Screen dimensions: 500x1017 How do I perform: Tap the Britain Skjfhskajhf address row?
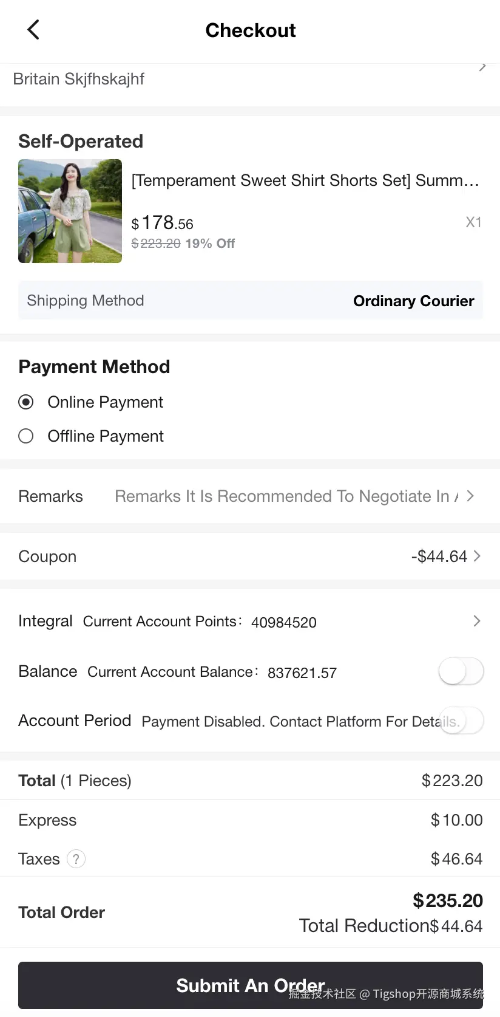(79, 79)
